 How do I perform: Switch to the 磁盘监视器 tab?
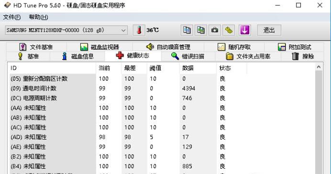99,47
